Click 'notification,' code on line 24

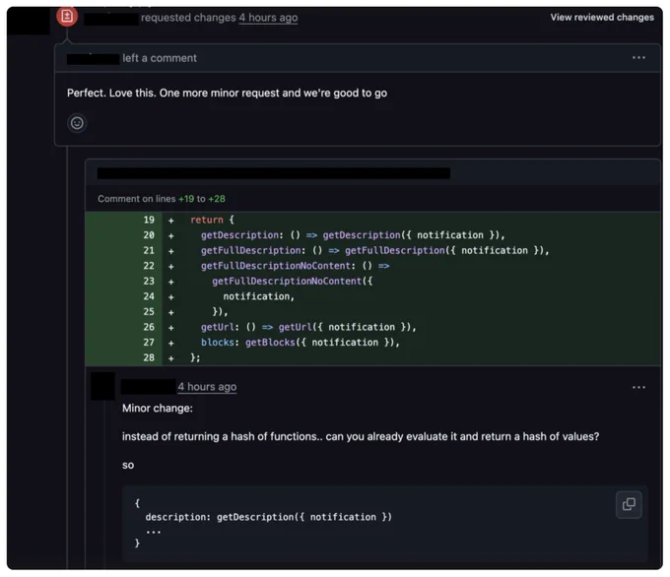258,296
